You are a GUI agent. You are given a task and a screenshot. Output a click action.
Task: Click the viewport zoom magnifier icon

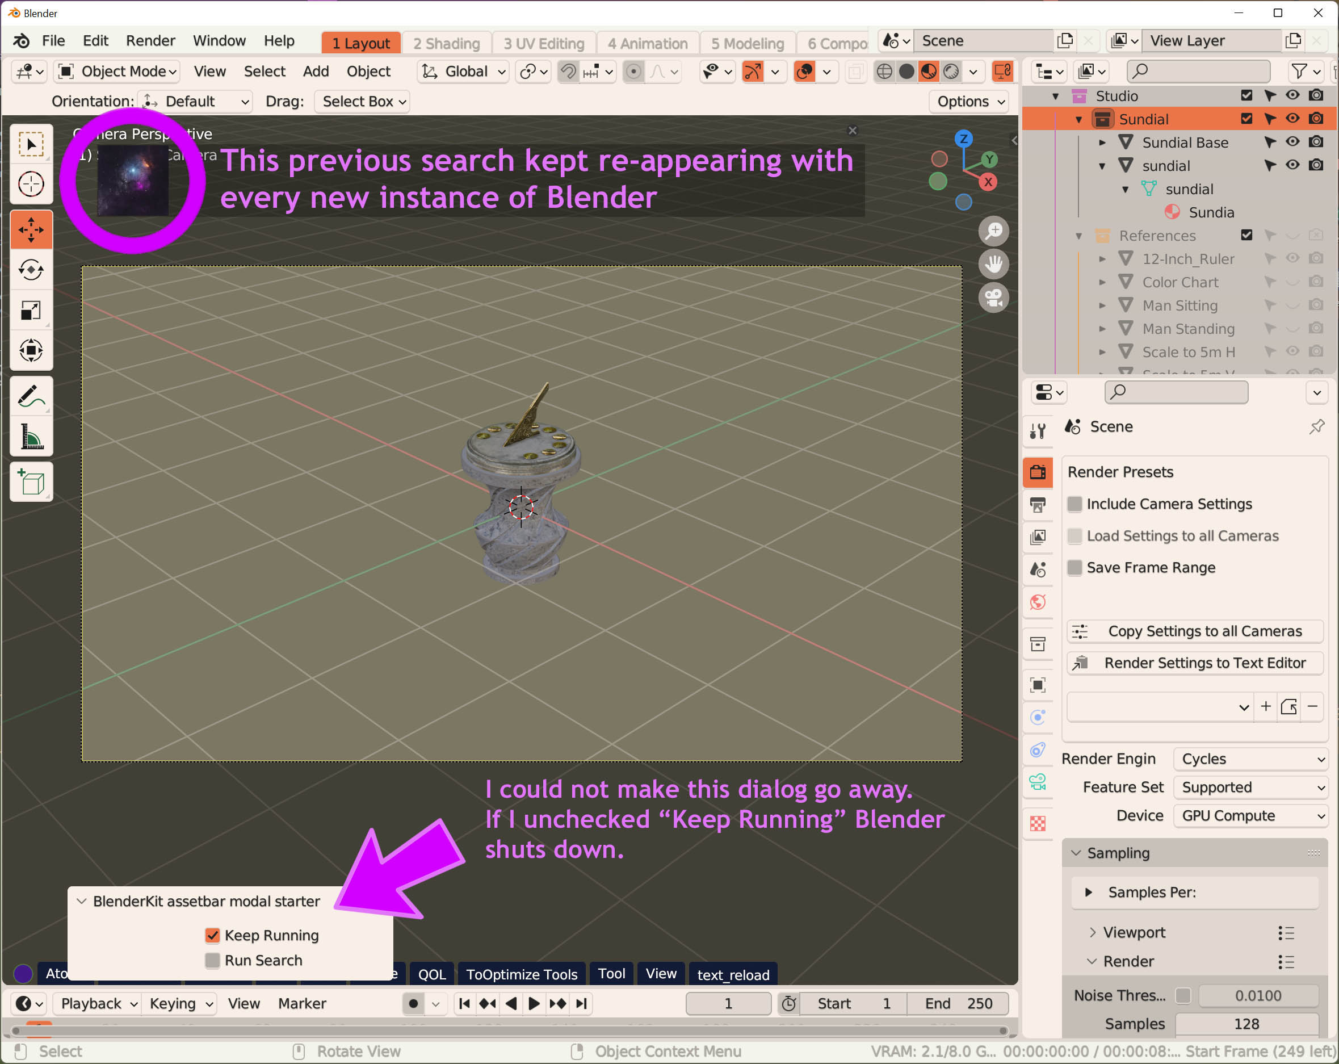(x=994, y=231)
